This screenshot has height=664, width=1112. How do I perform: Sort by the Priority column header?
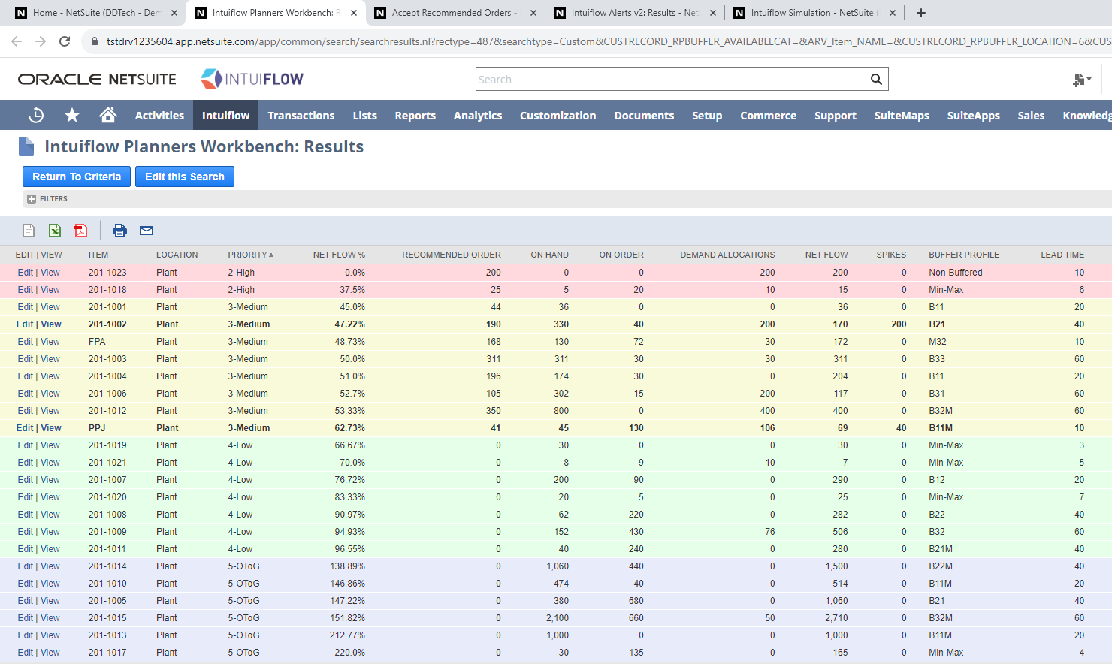tap(250, 255)
